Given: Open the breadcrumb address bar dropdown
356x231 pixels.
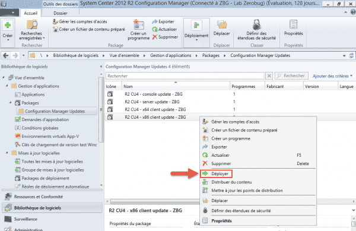Looking at the screenshot, I should point(344,56).
